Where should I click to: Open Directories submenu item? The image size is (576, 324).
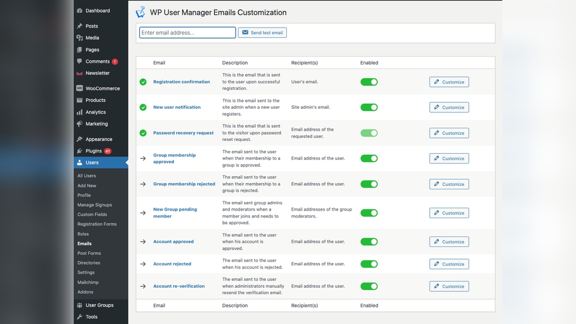click(x=89, y=263)
